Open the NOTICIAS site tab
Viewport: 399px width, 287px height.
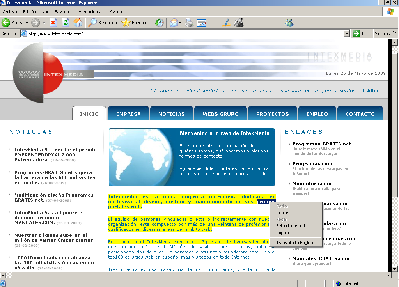(172, 113)
